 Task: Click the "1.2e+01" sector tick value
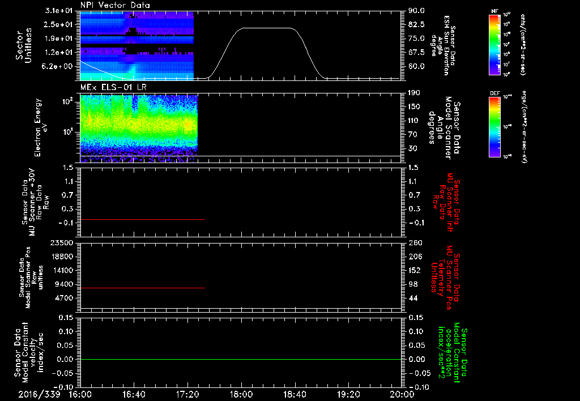59,53
